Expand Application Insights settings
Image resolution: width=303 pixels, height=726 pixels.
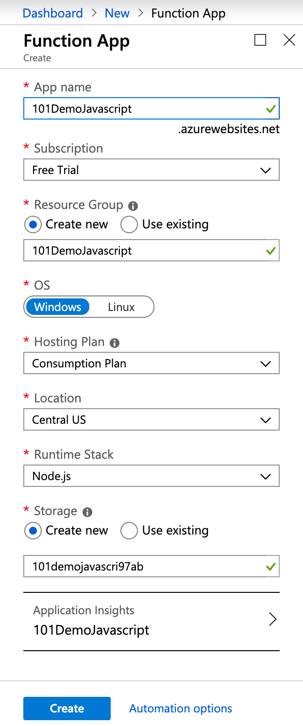(x=151, y=622)
